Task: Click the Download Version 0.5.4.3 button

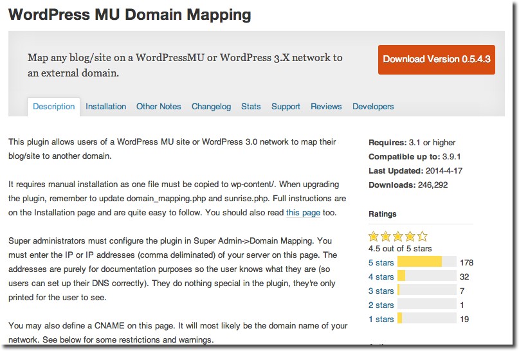Action: tap(436, 60)
